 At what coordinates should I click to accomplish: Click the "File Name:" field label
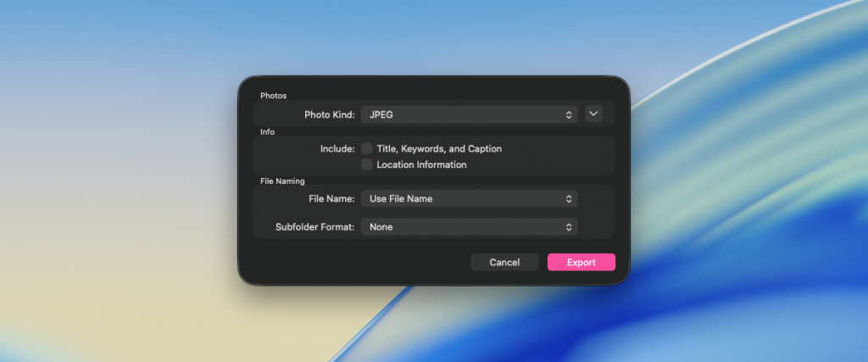point(331,198)
